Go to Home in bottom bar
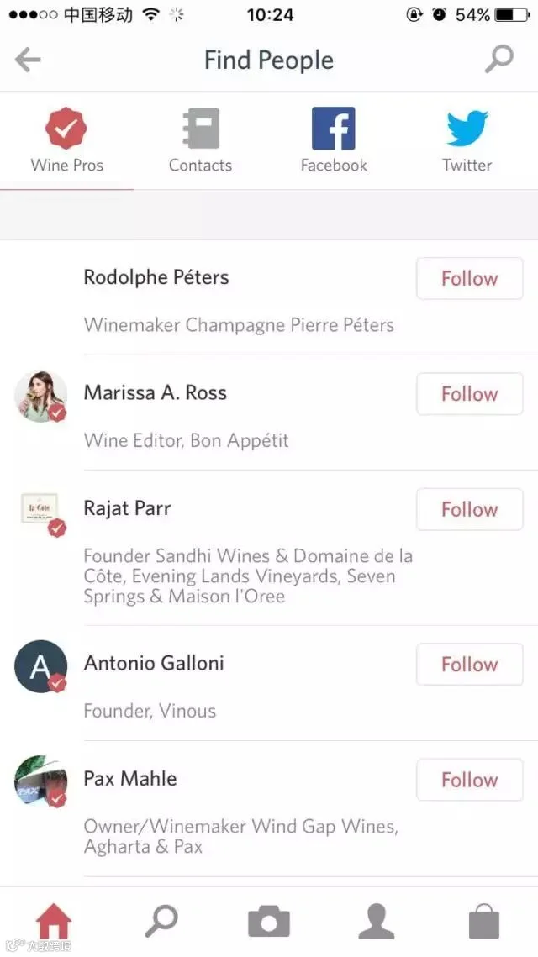This screenshot has width=538, height=957. click(x=54, y=923)
